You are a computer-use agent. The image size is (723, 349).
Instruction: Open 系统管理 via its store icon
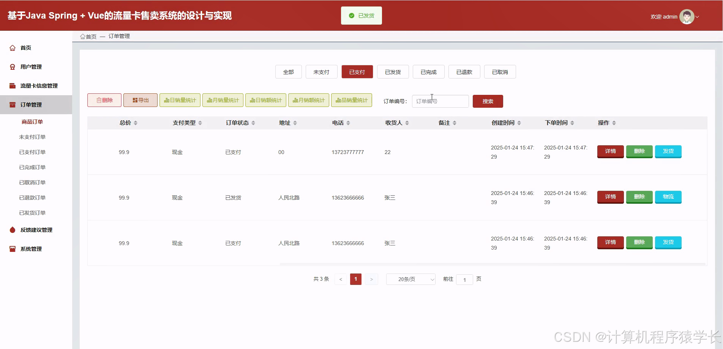click(x=12, y=249)
